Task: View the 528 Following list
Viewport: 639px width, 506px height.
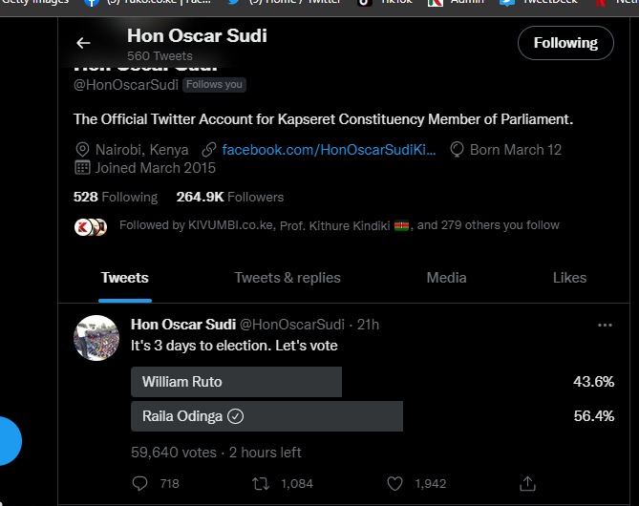Action: tap(116, 198)
